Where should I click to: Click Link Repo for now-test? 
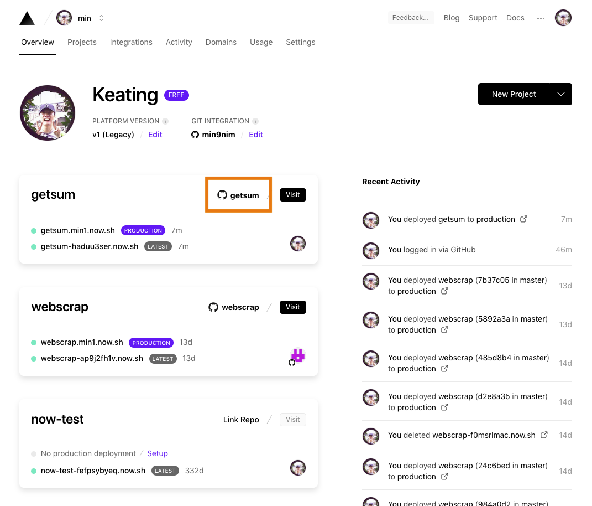click(x=241, y=420)
